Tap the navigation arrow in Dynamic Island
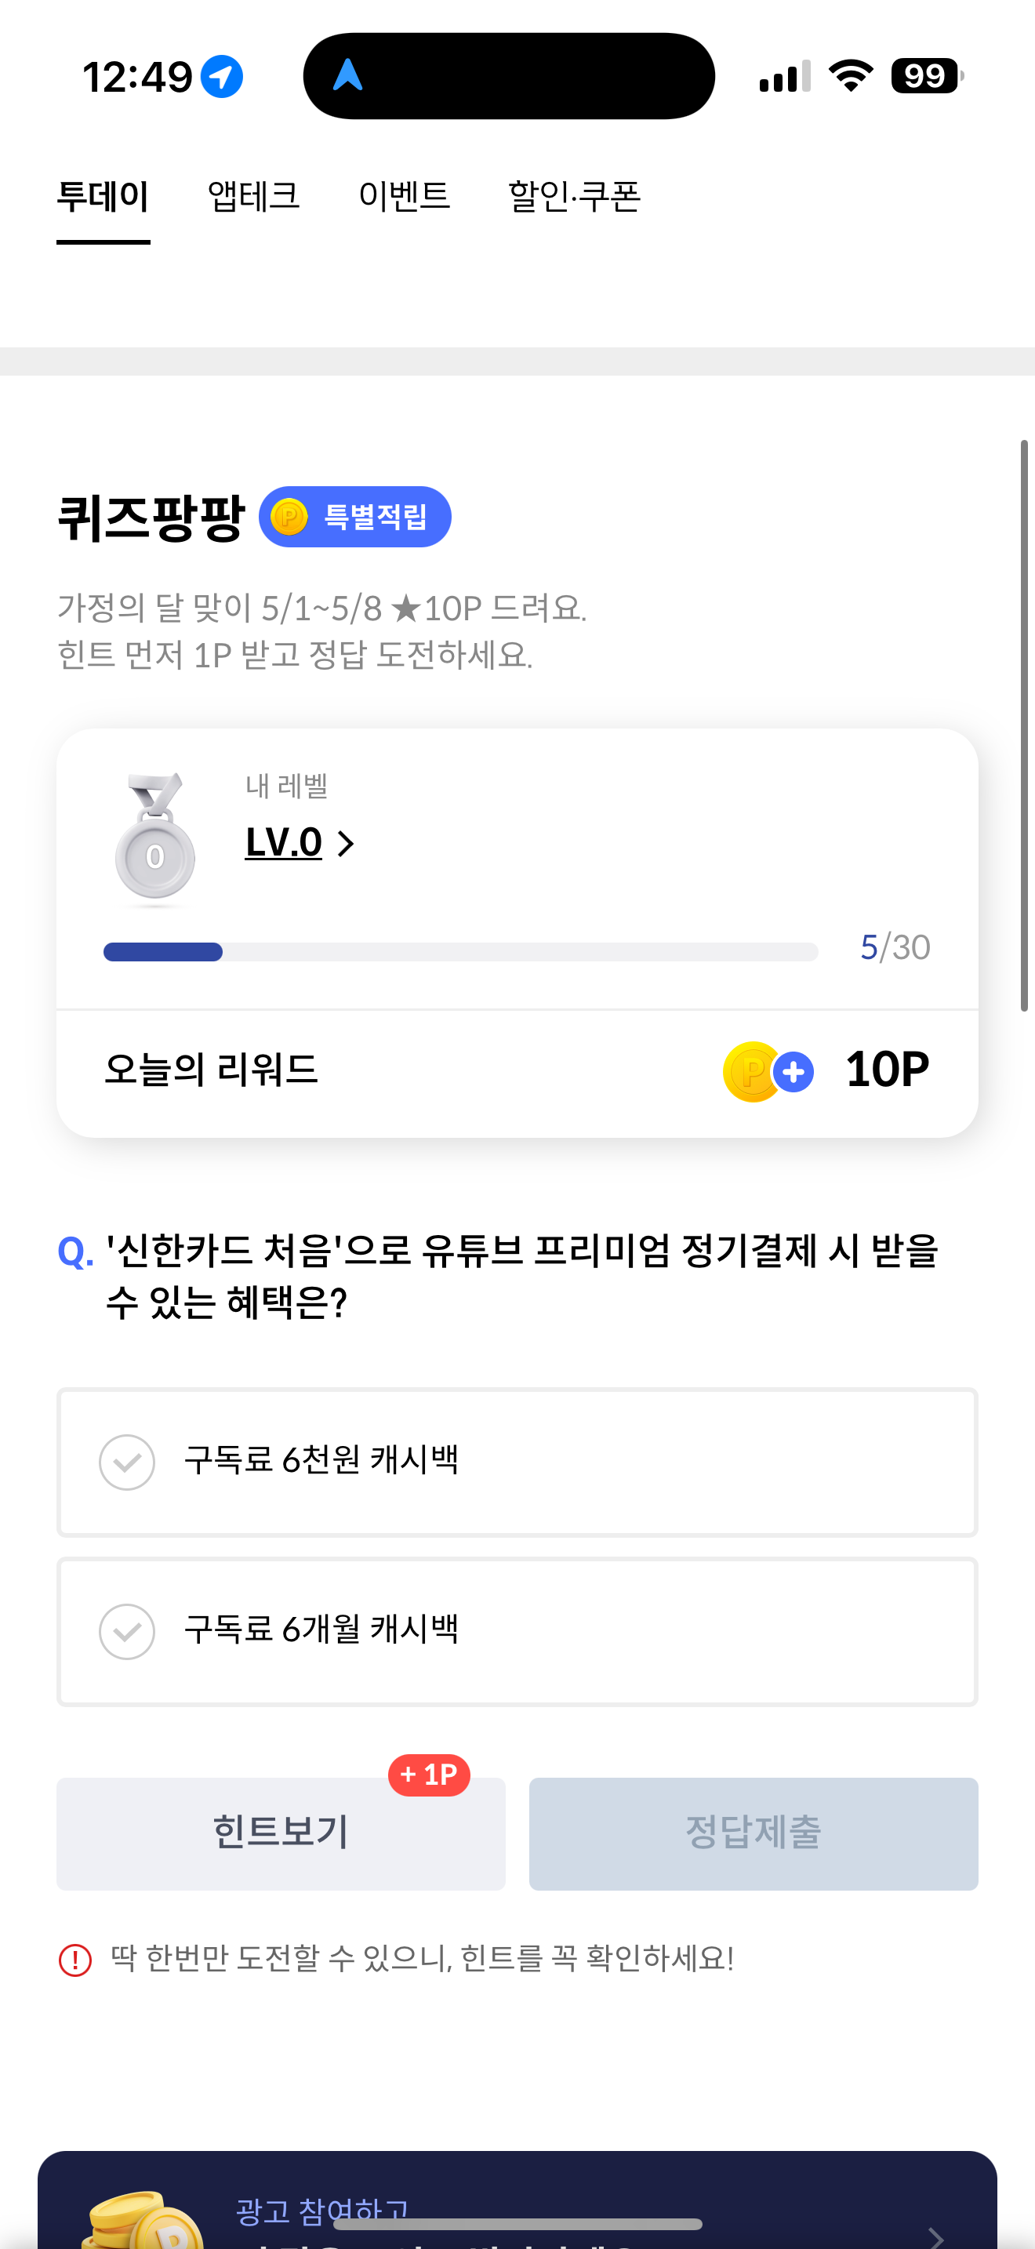This screenshot has height=2249, width=1035. point(348,75)
